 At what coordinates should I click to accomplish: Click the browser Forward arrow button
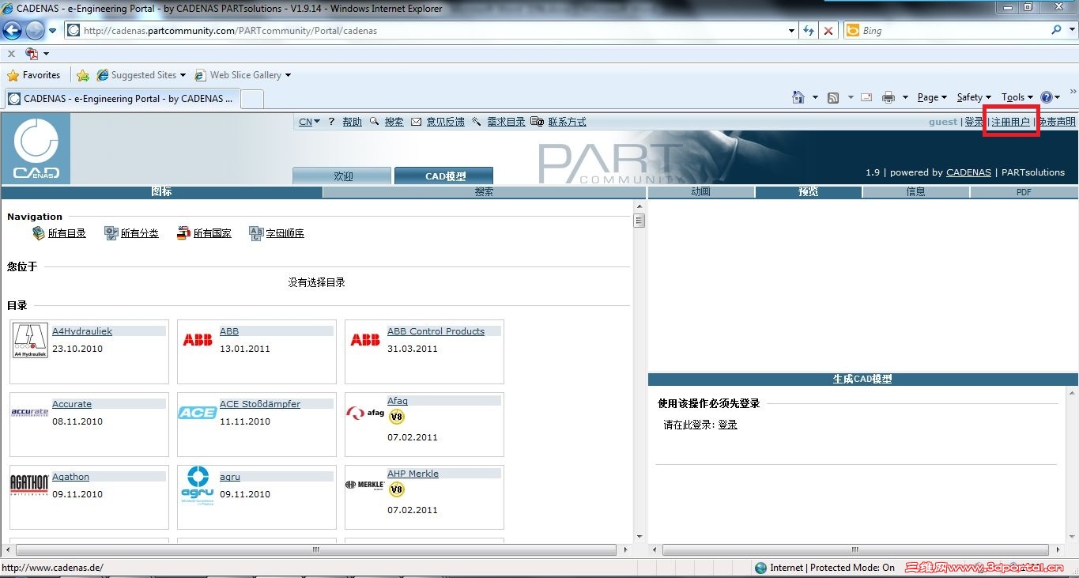click(35, 31)
